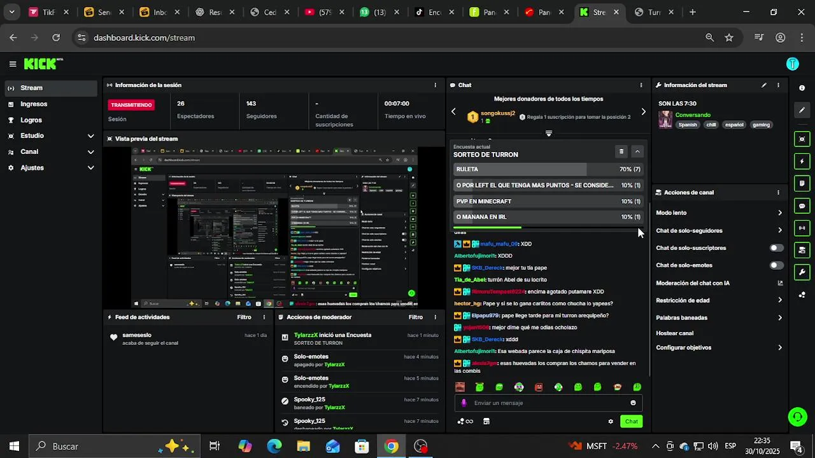
Task: Click the chat message input field
Action: [x=548, y=403]
